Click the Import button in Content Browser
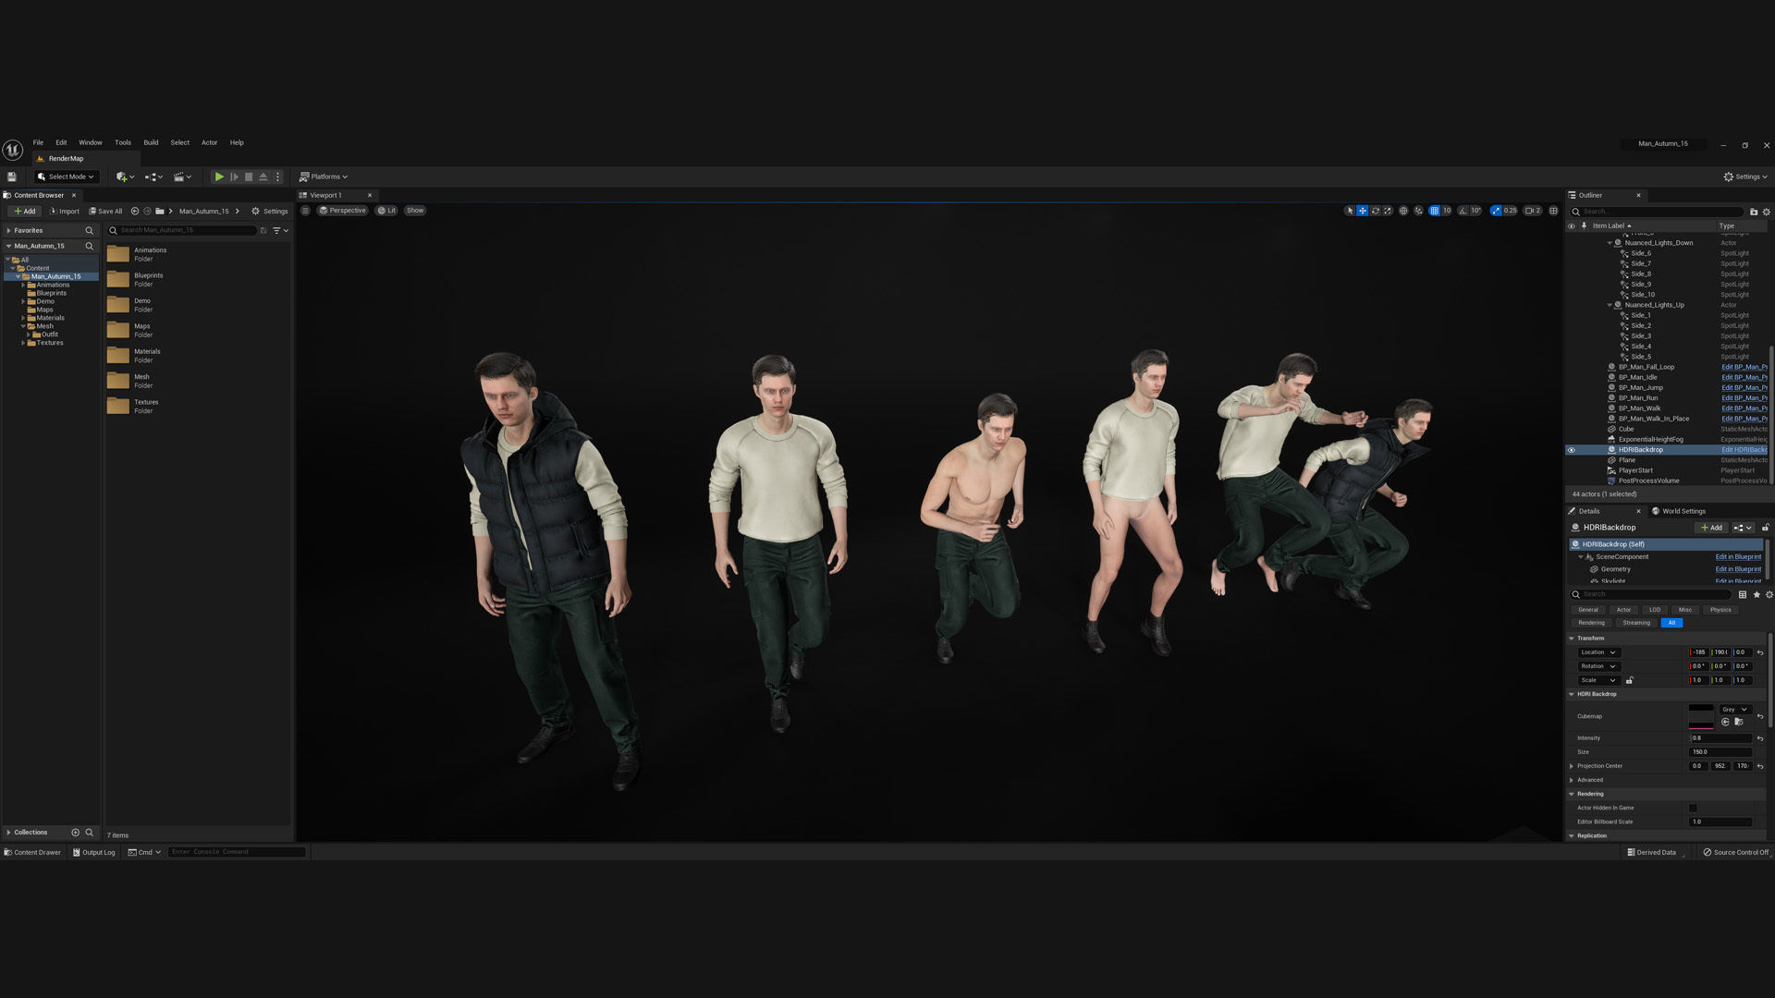The height and width of the screenshot is (998, 1775). (x=65, y=211)
